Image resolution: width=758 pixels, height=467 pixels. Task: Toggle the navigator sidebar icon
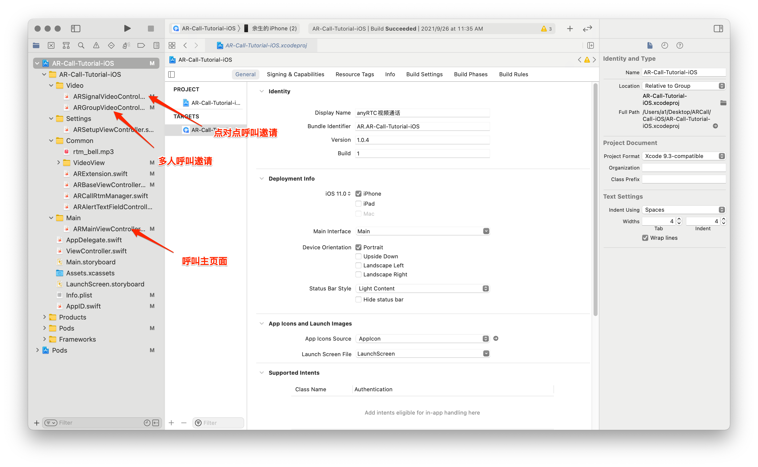76,28
